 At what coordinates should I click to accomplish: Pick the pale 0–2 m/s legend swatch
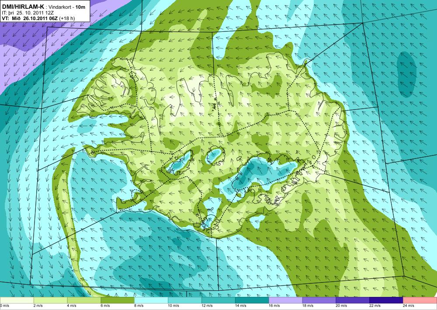coord(17,300)
